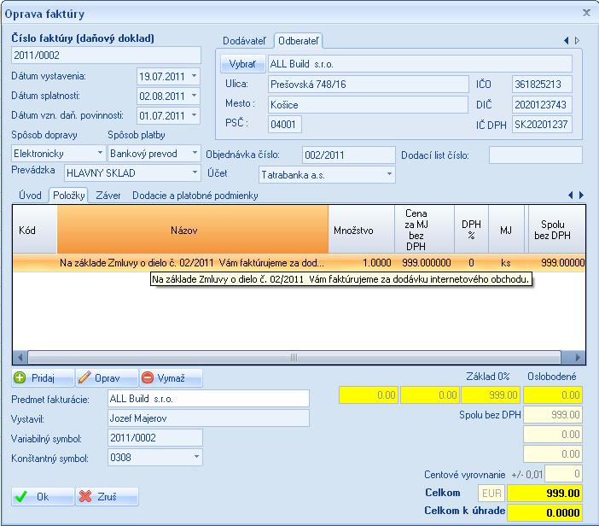Screen dimensions: 599x526
Task: Open Konštantný symbol 0308 dropdown
Action: tap(196, 457)
